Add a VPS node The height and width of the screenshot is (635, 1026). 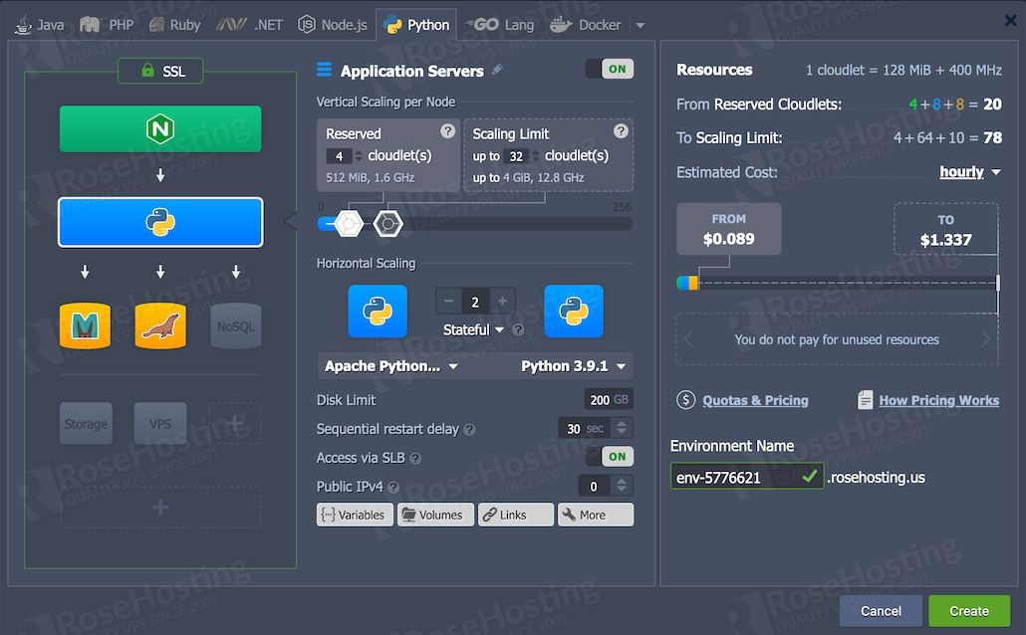click(160, 424)
